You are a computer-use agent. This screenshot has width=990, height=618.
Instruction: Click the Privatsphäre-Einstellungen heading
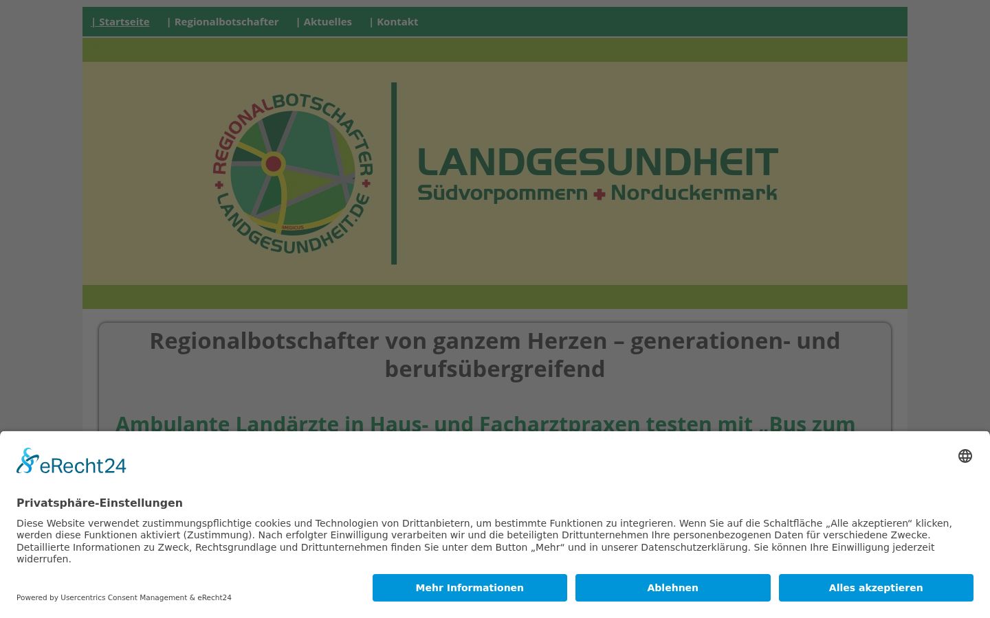[100, 503]
